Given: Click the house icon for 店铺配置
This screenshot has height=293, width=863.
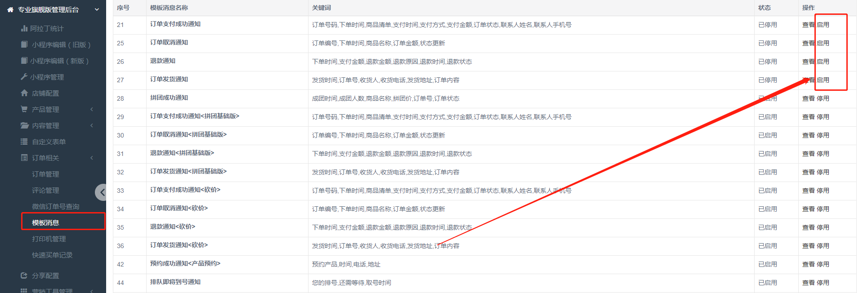Looking at the screenshot, I should 24,93.
